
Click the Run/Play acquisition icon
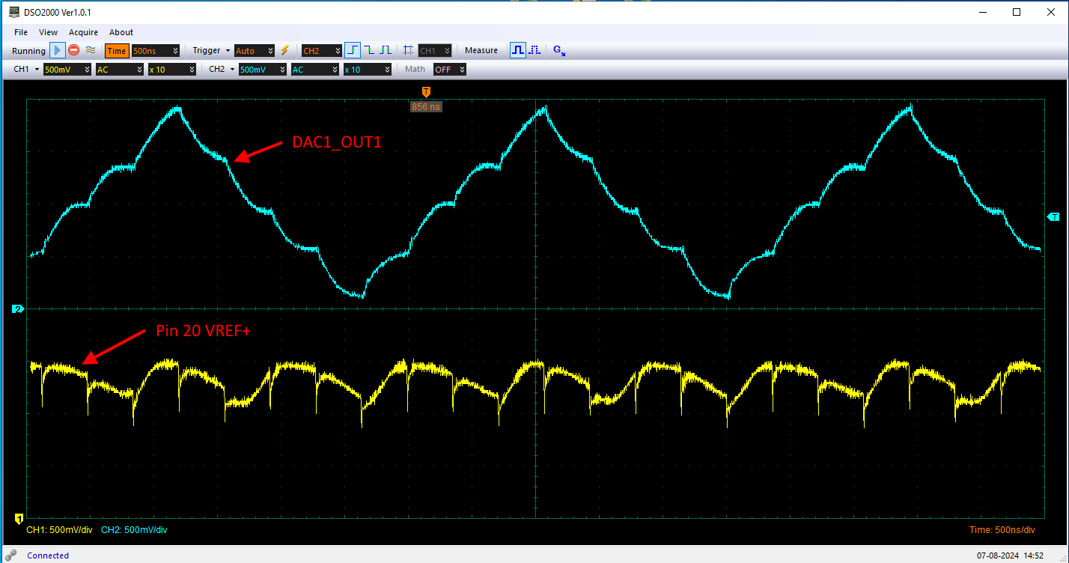(56, 50)
